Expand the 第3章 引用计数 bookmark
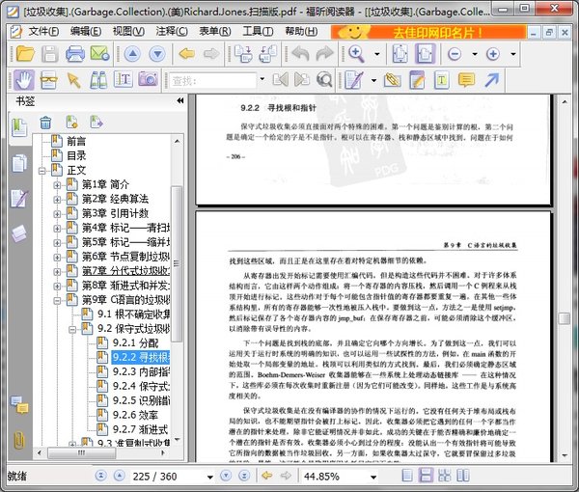The width and height of the screenshot is (579, 492). [x=57, y=214]
